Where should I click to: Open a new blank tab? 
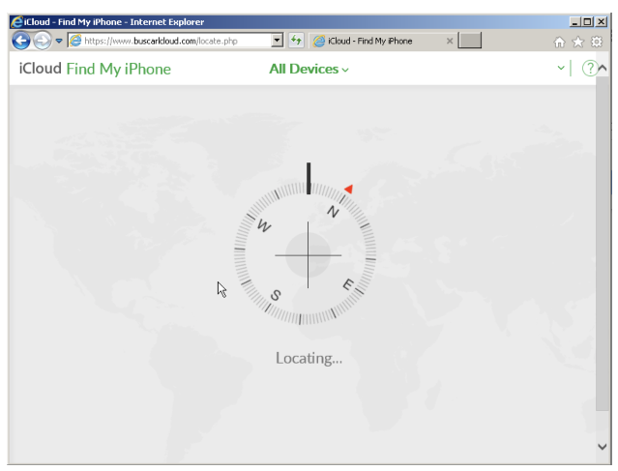pos(469,41)
